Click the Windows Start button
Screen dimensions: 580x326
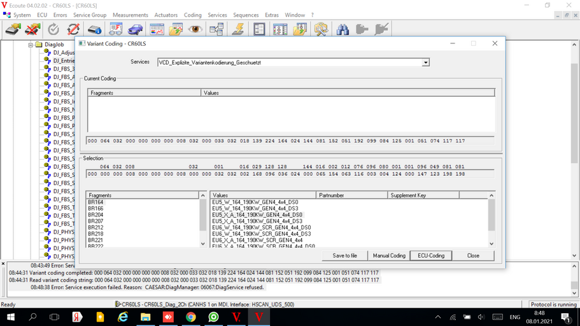(x=10, y=317)
